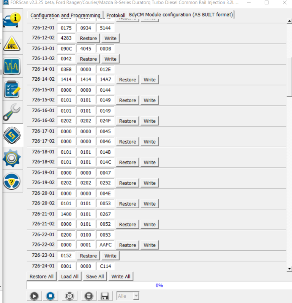This screenshot has height=303, width=292.
Task: Edit first field of 726-12-01 (0175)
Action: click(66, 28)
